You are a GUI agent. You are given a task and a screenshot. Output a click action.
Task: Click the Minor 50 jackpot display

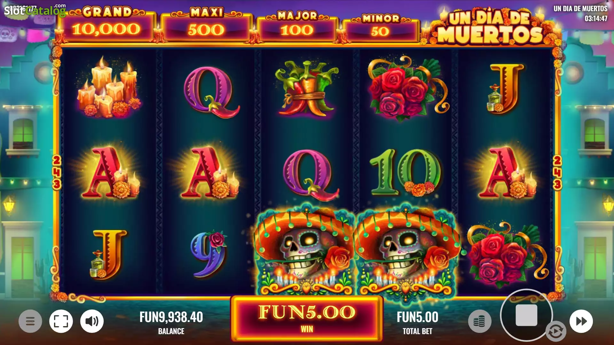coord(380,28)
